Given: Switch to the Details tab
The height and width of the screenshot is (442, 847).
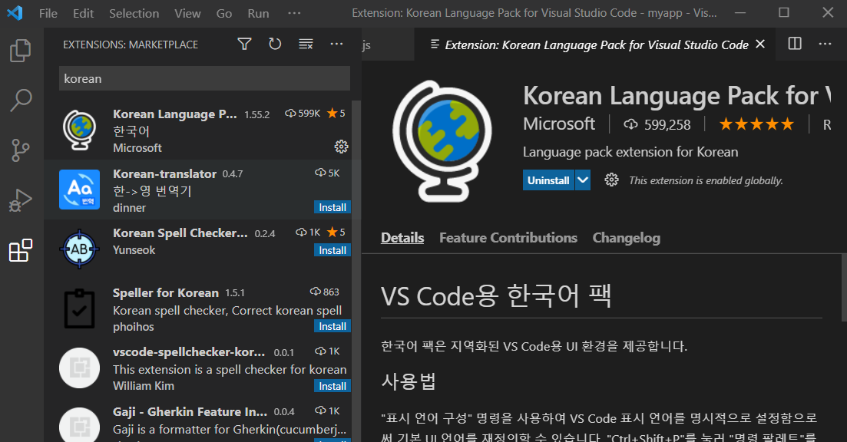Looking at the screenshot, I should click(x=402, y=237).
